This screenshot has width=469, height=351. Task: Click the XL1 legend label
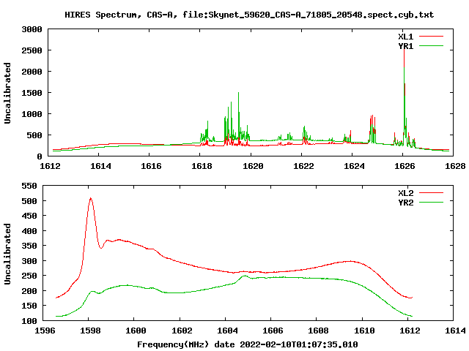(x=405, y=37)
